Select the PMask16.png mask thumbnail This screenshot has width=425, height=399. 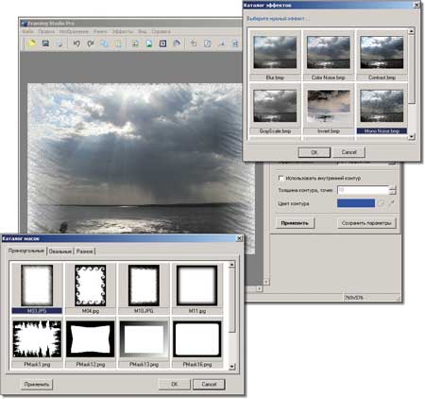(197, 339)
